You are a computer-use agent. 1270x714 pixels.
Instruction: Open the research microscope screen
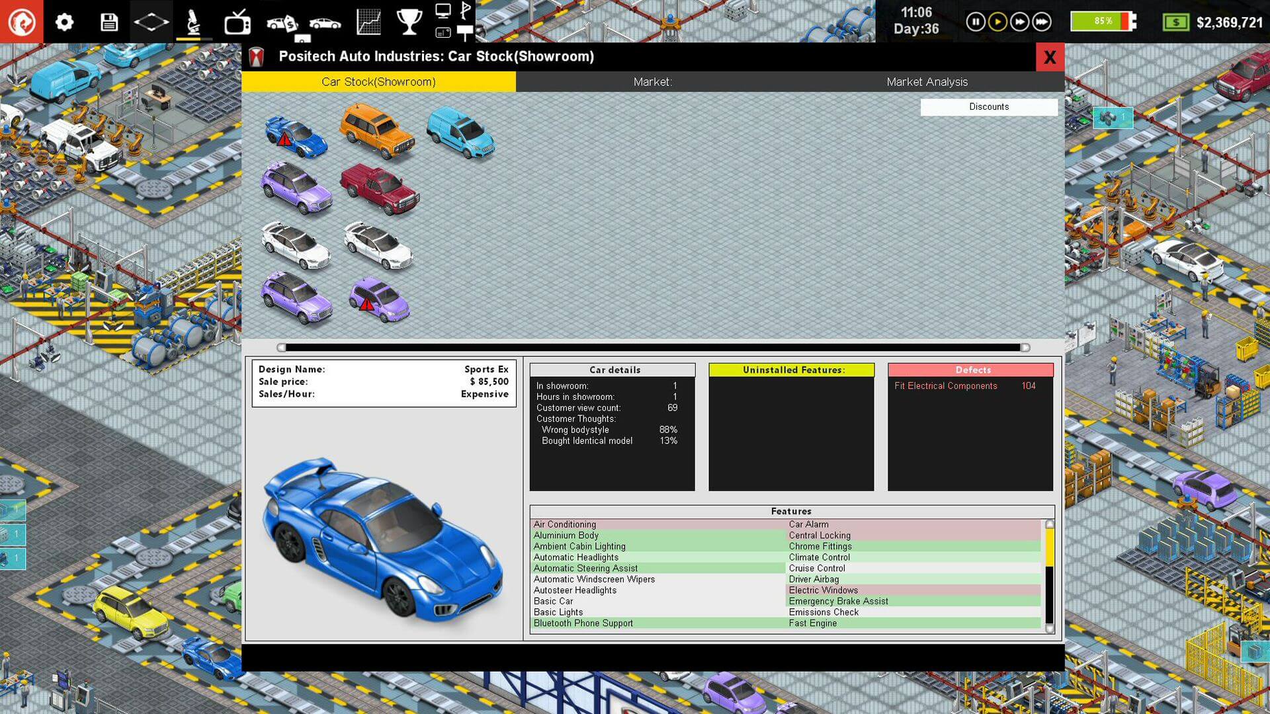click(193, 22)
